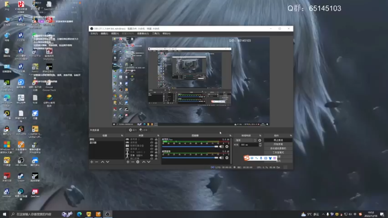Open the 视图(V) menu in OBS
The height and width of the screenshot is (218, 388).
(x=115, y=33)
